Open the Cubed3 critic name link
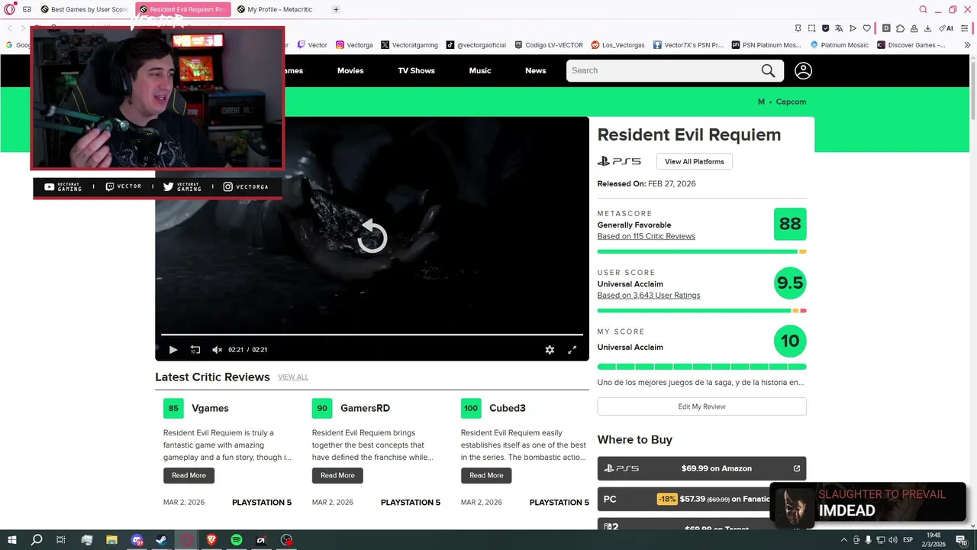977x550 pixels. tap(508, 408)
